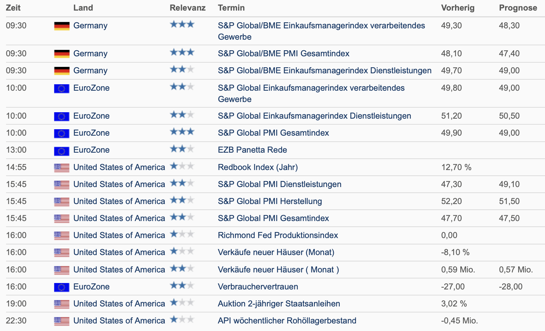Click the stars for Auktion 2-jähriger Staatsanleihen
The height and width of the screenshot is (331, 545).
coord(182,303)
